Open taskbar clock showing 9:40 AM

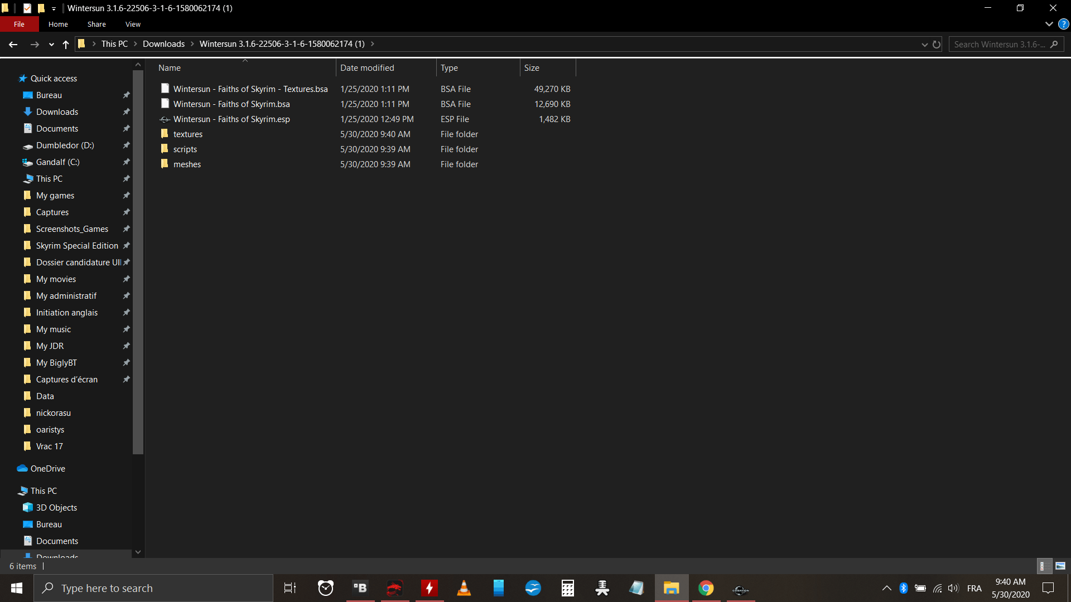point(1010,588)
